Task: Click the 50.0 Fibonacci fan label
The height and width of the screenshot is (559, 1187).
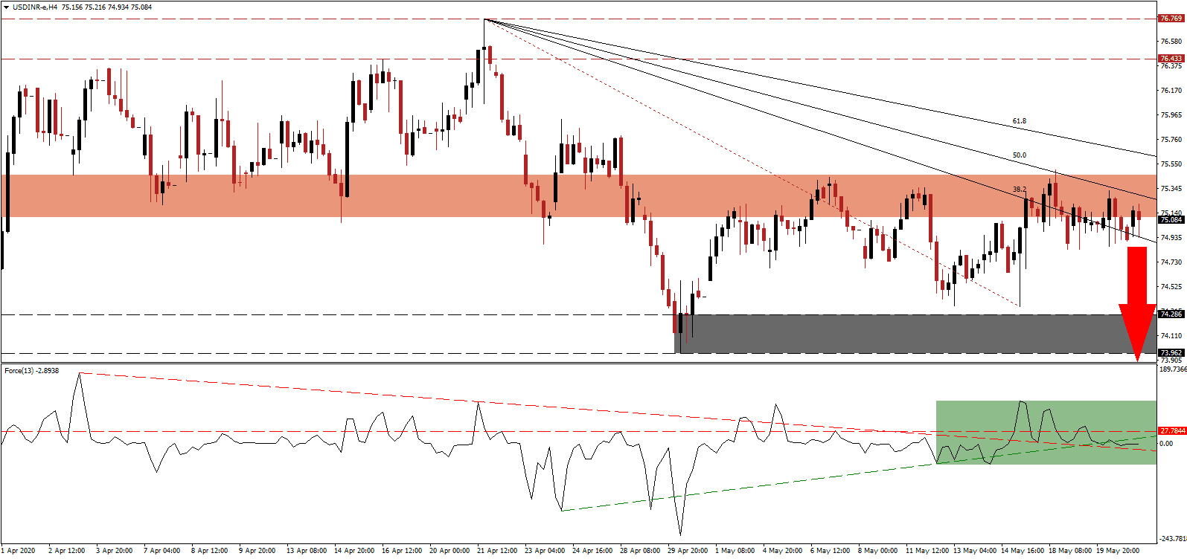Action: [1019, 155]
